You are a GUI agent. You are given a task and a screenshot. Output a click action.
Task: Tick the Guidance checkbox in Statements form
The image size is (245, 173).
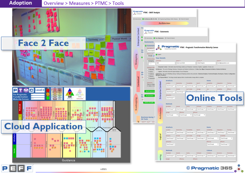[x=148, y=74]
